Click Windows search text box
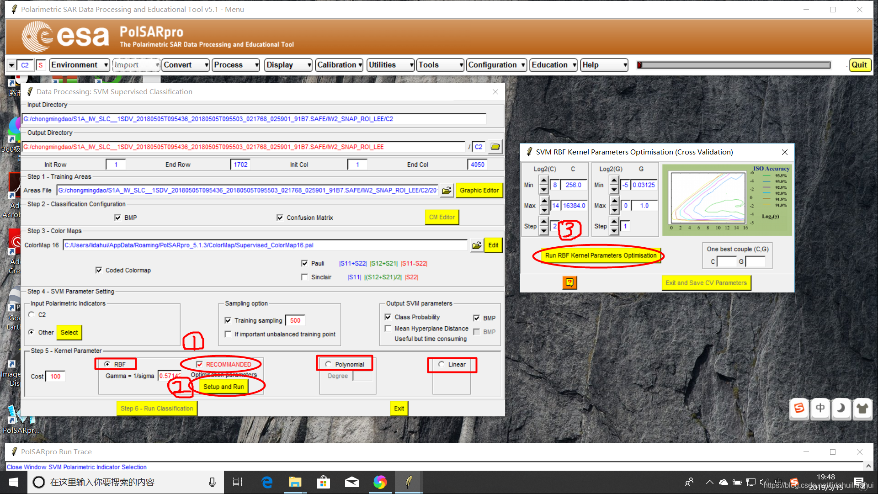878x494 pixels. point(126,482)
